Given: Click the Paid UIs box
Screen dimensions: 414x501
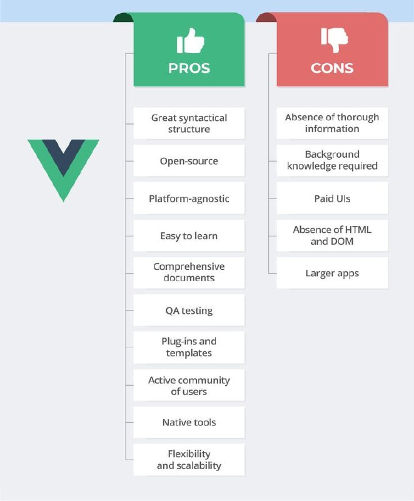Looking at the screenshot, I should (332, 198).
